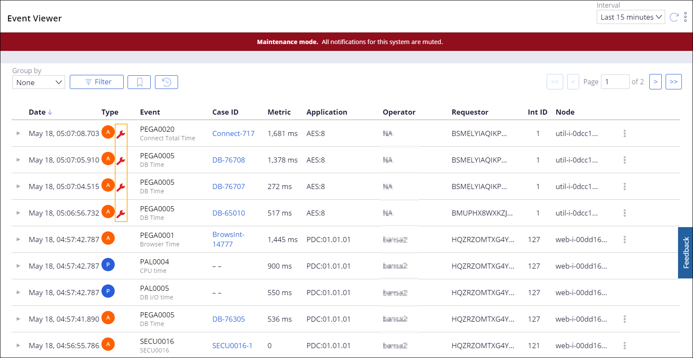The width and height of the screenshot is (693, 358).
Task: Click the blue P icon on the PAL0004 row
Action: [108, 265]
